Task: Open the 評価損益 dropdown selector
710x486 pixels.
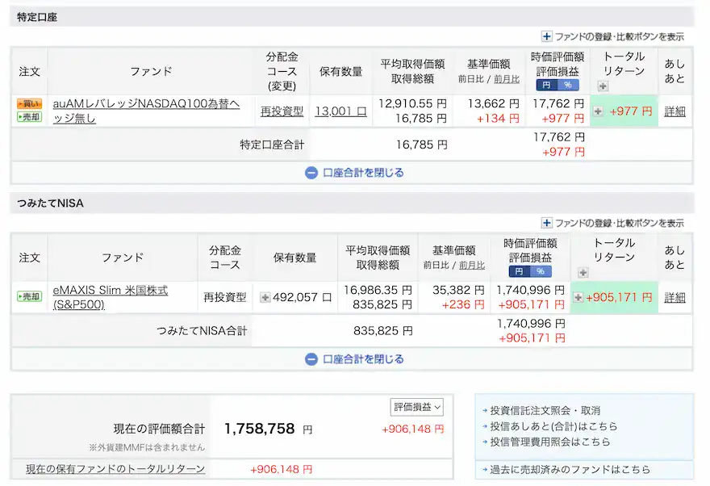Action: [x=417, y=407]
